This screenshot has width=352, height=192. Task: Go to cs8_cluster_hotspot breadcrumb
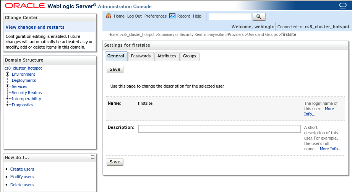138,34
